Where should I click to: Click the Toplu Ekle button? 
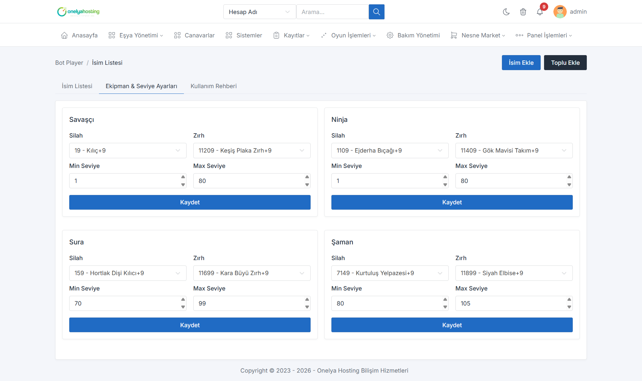click(x=565, y=63)
